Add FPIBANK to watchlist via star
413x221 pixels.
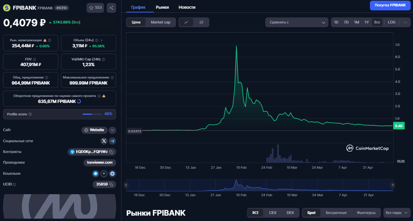click(95, 8)
